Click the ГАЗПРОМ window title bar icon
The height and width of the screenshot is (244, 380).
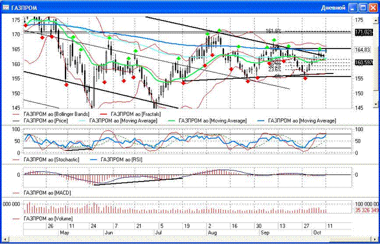click(6, 8)
